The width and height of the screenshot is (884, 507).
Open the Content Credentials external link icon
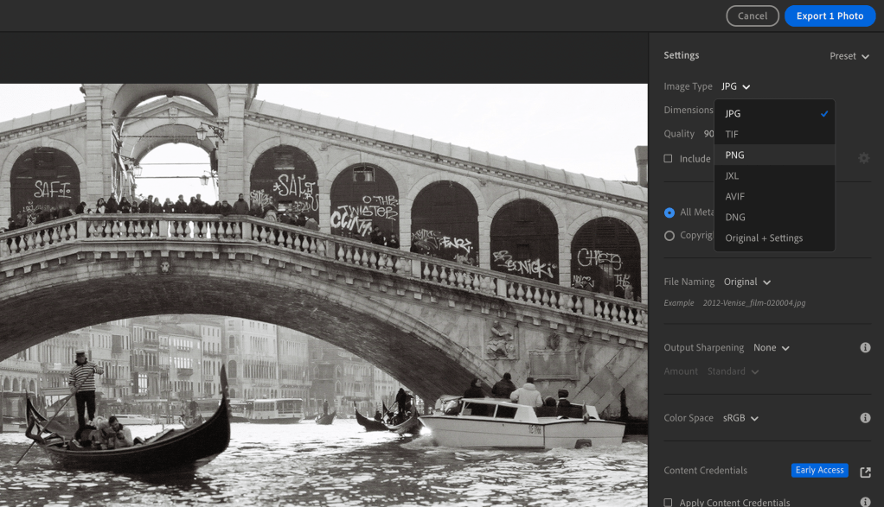865,472
